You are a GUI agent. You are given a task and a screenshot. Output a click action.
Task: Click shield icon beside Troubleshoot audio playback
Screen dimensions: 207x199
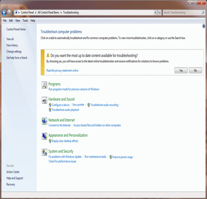tap(50, 110)
